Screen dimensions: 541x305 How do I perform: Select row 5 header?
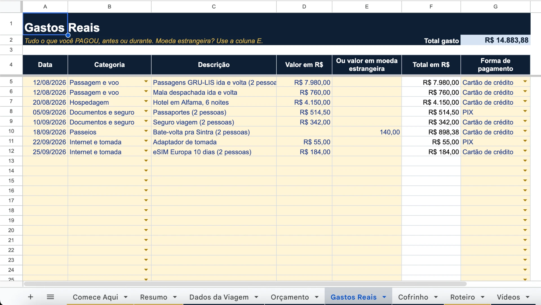11,82
